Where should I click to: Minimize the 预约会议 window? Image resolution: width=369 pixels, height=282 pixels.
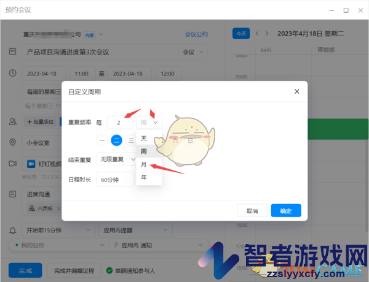331,10
